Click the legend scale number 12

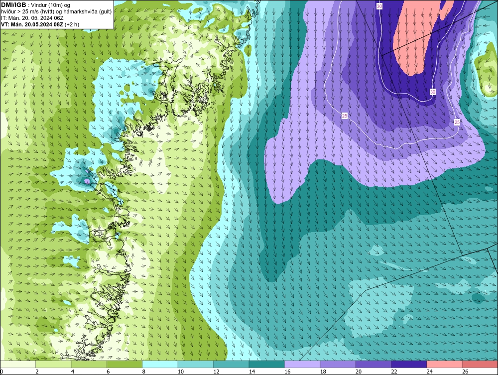pyautogui.click(x=216, y=372)
